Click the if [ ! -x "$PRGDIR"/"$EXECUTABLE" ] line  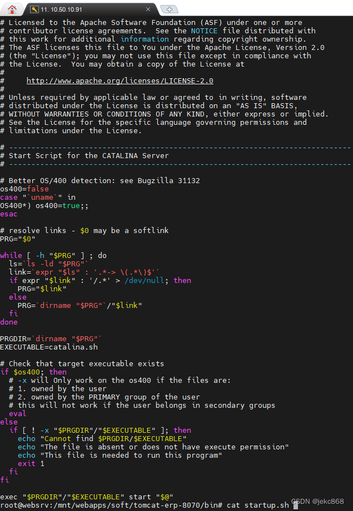[x=100, y=430]
